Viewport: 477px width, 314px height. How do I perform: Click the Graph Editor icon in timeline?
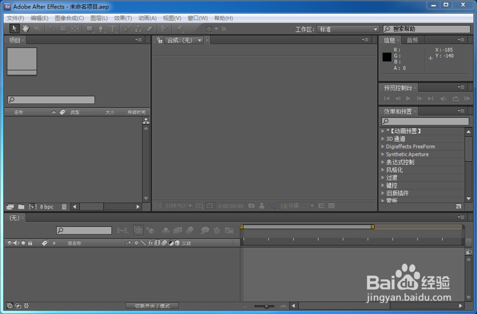[229, 231]
